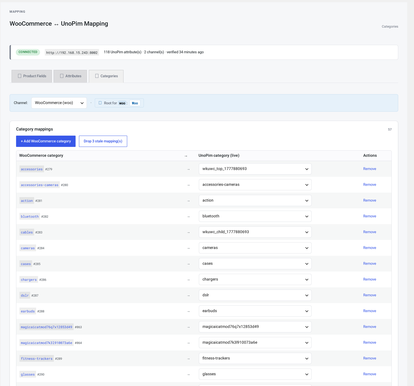Switch to the Attributes tab
The height and width of the screenshot is (386, 414).
[70, 76]
